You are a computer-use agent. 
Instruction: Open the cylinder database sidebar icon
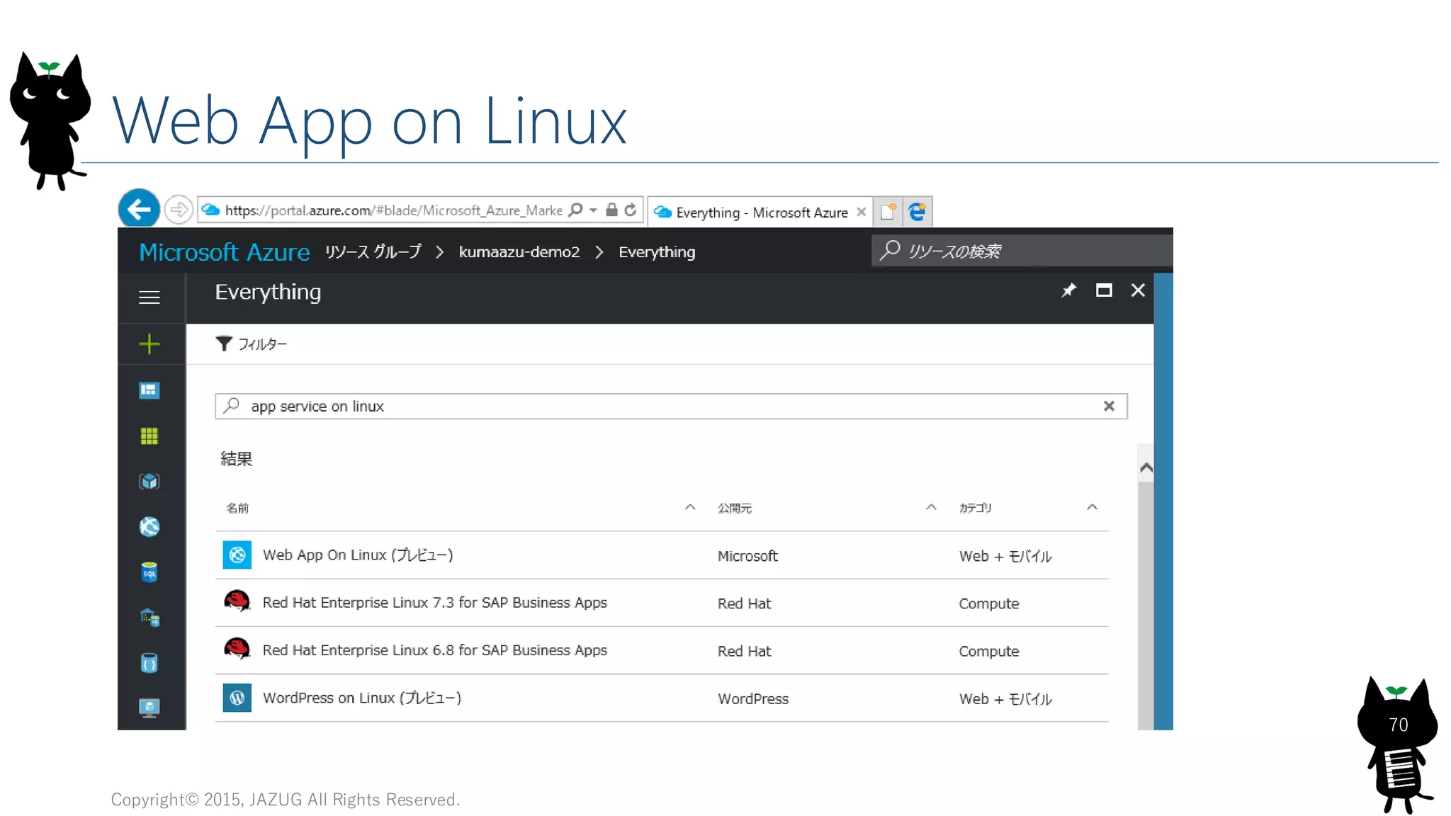point(149,663)
